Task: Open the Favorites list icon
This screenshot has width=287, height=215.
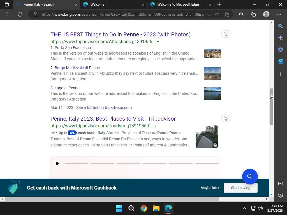Action: [241, 14]
